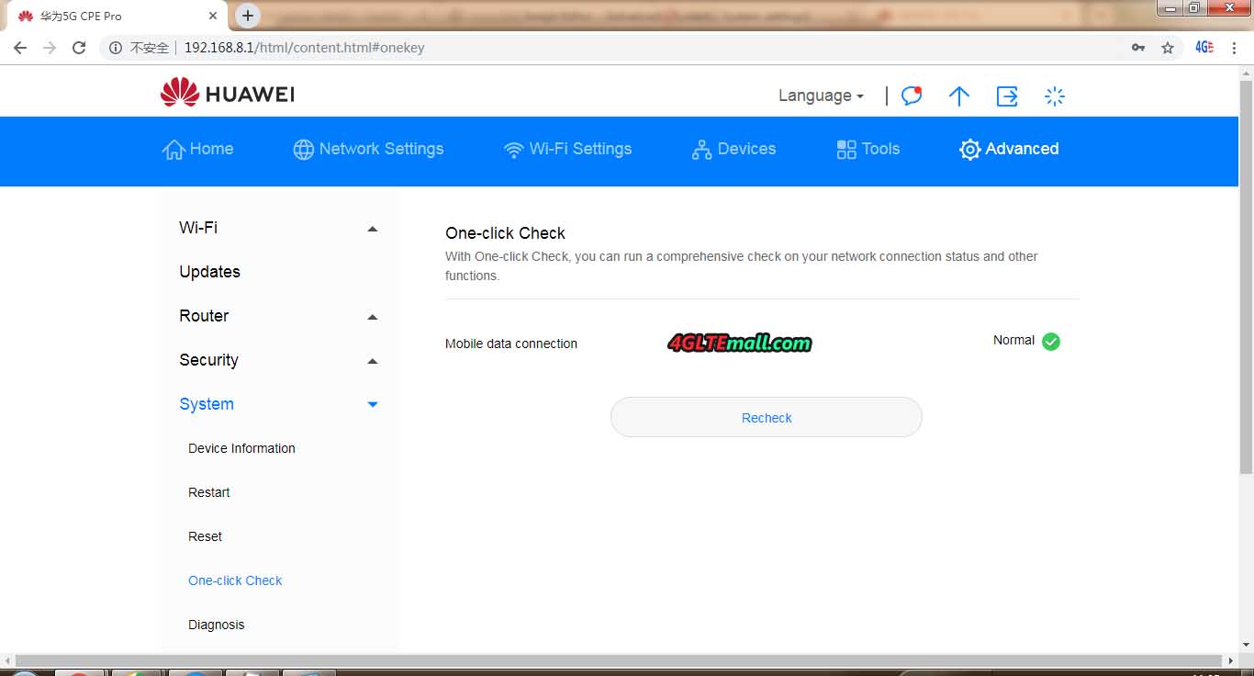Click the message notification bubble icon

[911, 96]
